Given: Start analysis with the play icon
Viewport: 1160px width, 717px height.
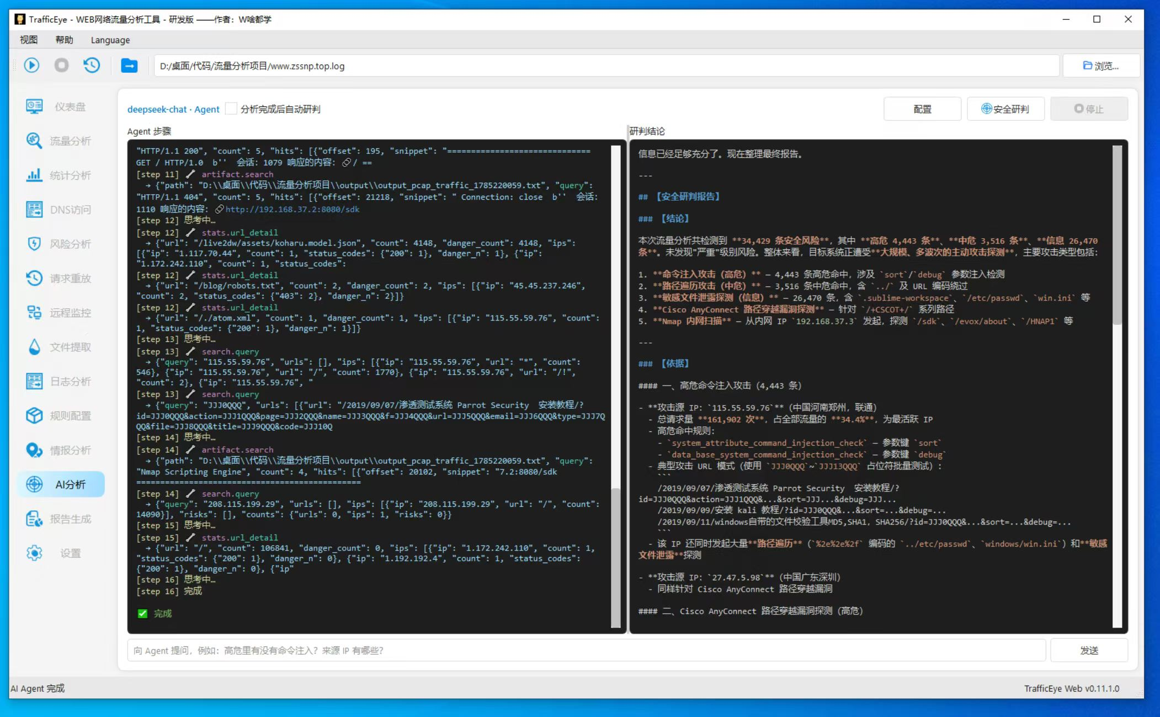Looking at the screenshot, I should click(31, 66).
